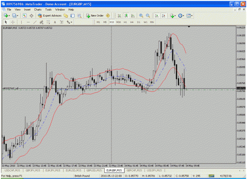This screenshot has width=247, height=179.
Task: Switch chart to MN timeframe
Action: click(152, 22)
